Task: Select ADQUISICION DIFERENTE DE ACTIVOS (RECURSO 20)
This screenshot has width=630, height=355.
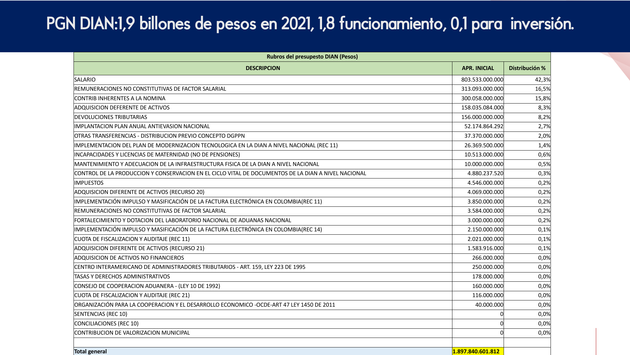Action: click(x=139, y=192)
